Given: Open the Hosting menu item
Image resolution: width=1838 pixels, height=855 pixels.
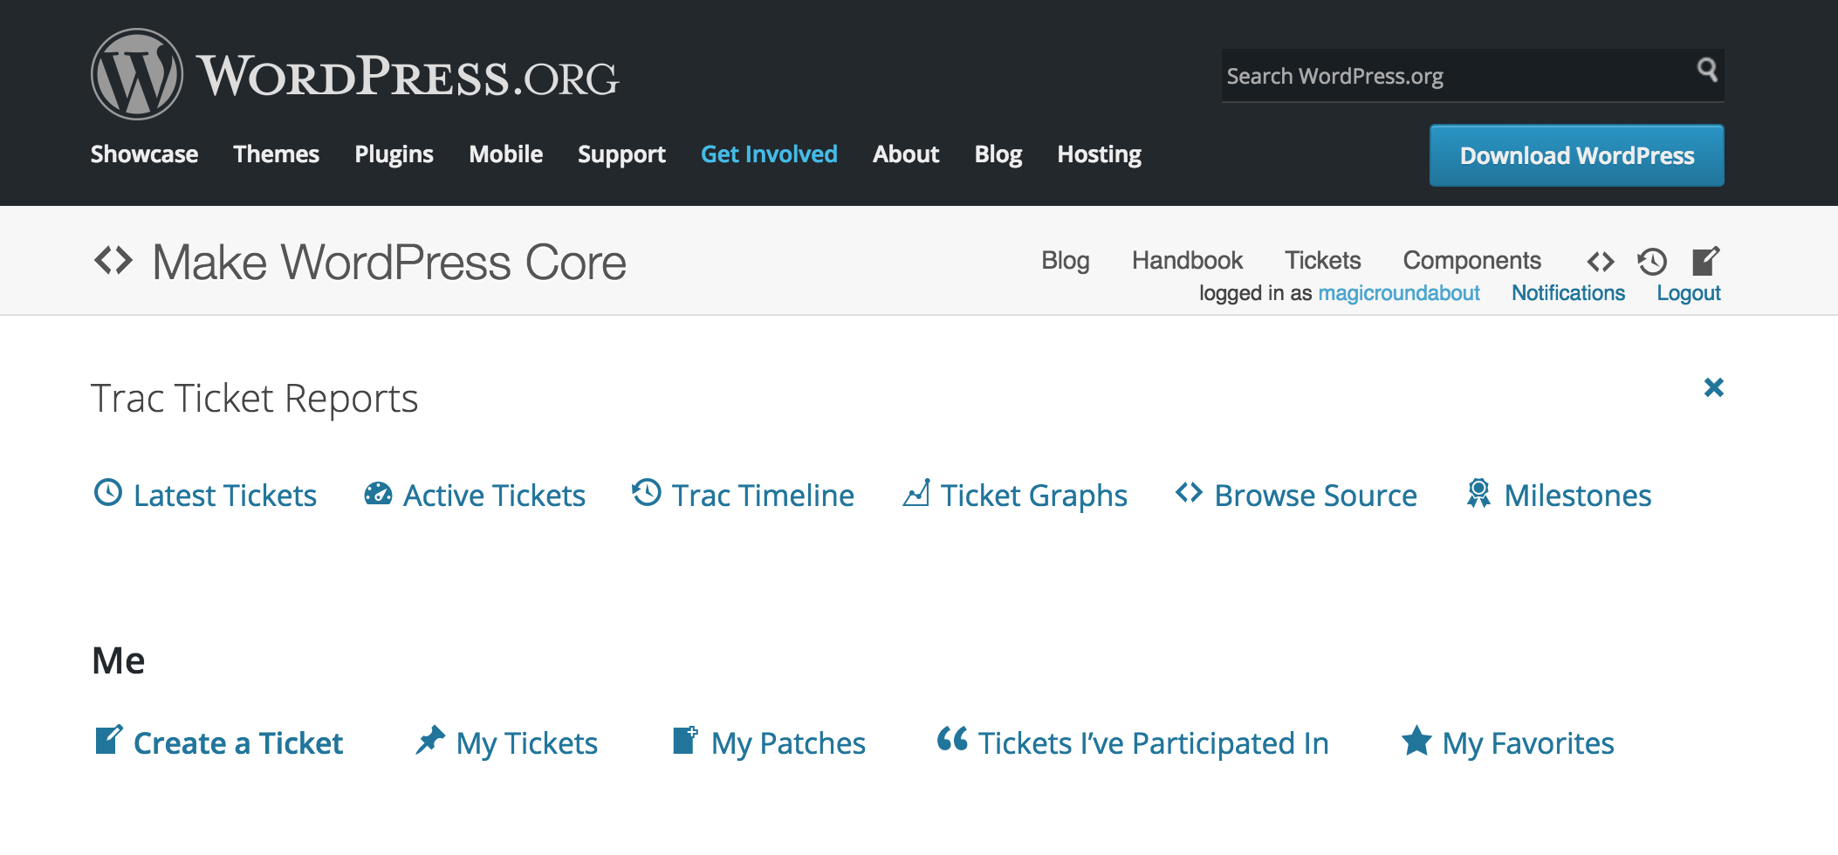Looking at the screenshot, I should coord(1099,154).
